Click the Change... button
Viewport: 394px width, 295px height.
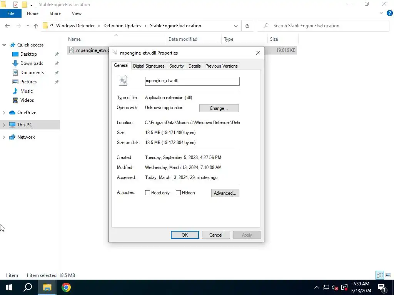219,108
